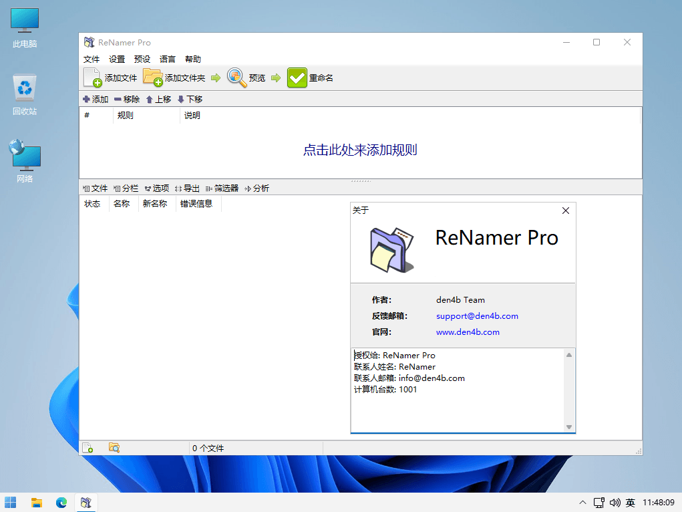This screenshot has width=682, height=512.
Task: Close the 关于 about dialog
Action: (x=565, y=211)
